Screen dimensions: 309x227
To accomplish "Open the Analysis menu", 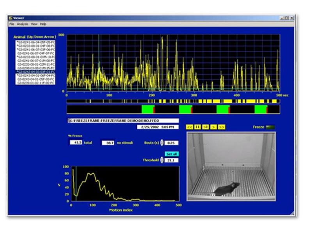I will click(x=22, y=24).
